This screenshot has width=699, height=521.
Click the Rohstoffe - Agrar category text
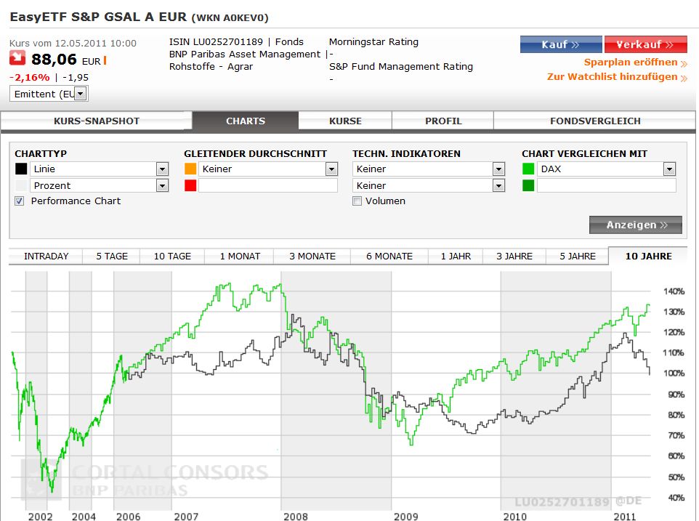click(211, 67)
